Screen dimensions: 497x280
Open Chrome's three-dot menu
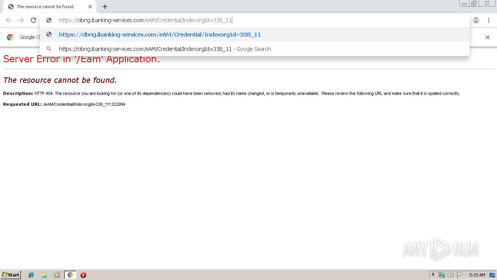click(488, 20)
